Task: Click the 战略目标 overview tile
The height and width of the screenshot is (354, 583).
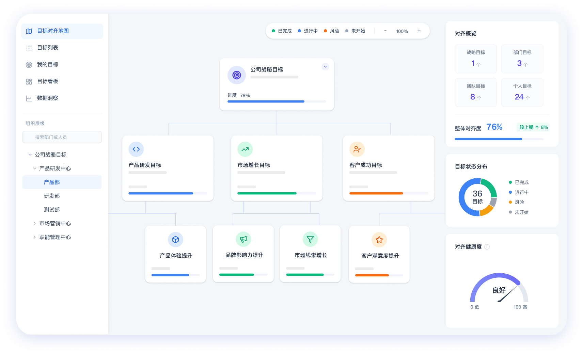Action: (x=476, y=59)
